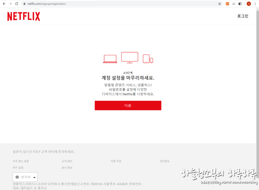The width and height of the screenshot is (259, 190).
Task: Bookmark this page with the star icon
Action: pyautogui.click(x=220, y=4)
